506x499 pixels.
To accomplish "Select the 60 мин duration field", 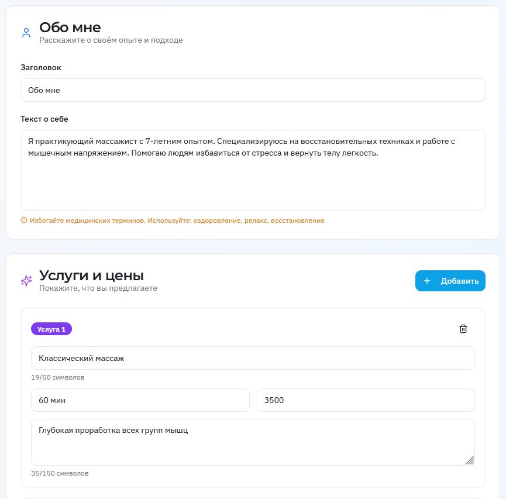I will 140,400.
